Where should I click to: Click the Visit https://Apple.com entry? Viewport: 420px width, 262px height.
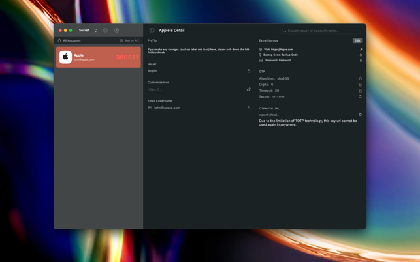pos(278,50)
